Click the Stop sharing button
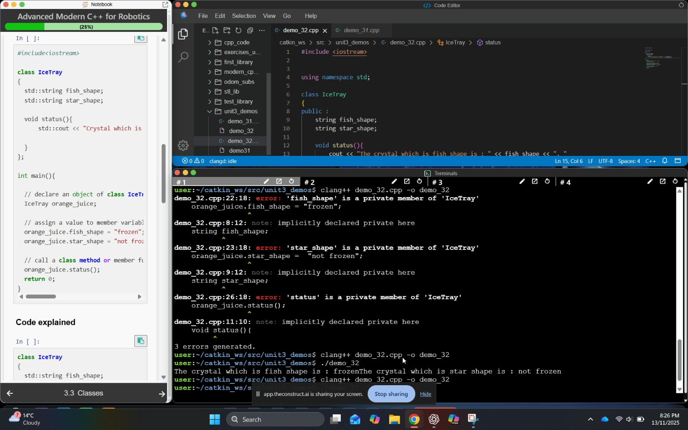Screen dimensions: 688x430 point(391,394)
